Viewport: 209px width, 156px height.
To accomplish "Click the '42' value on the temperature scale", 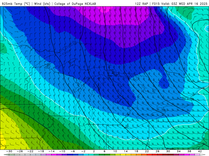I will pos(200,151).
